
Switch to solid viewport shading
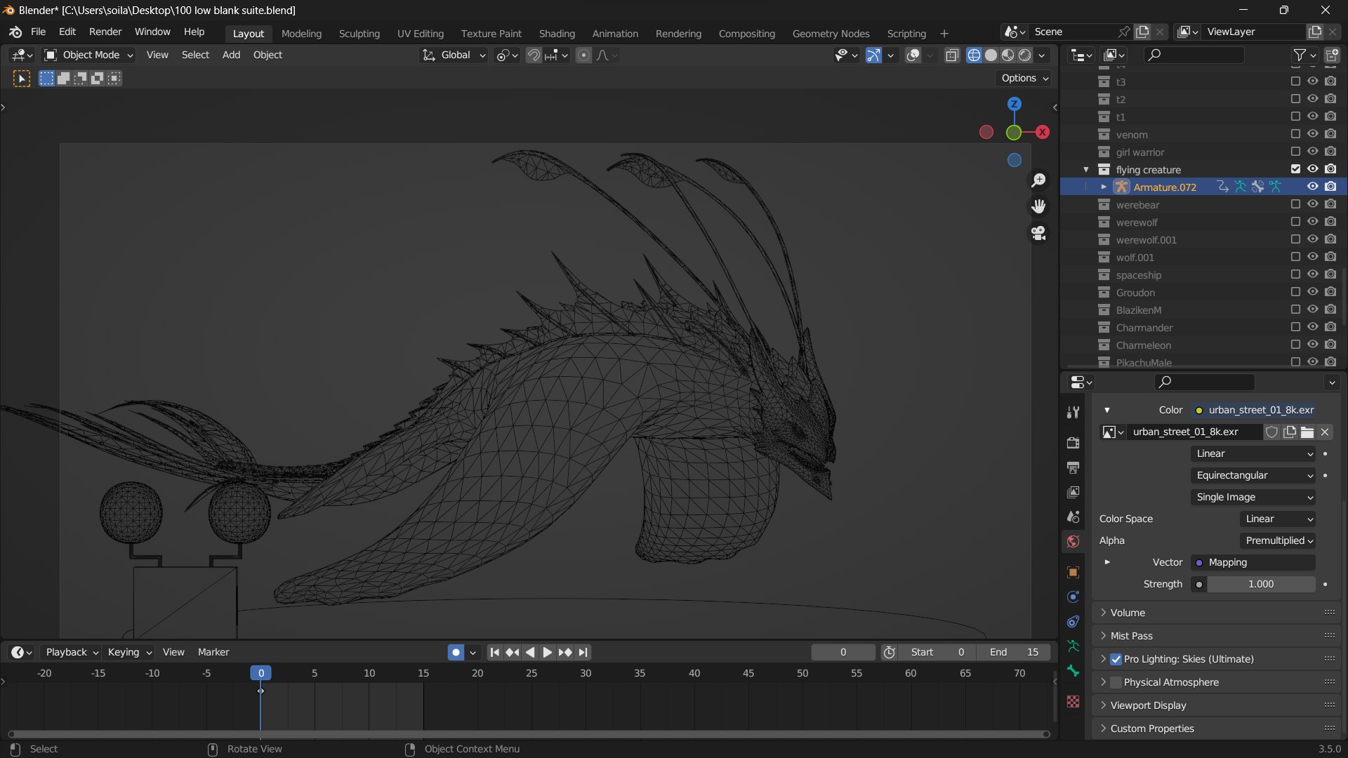[991, 55]
